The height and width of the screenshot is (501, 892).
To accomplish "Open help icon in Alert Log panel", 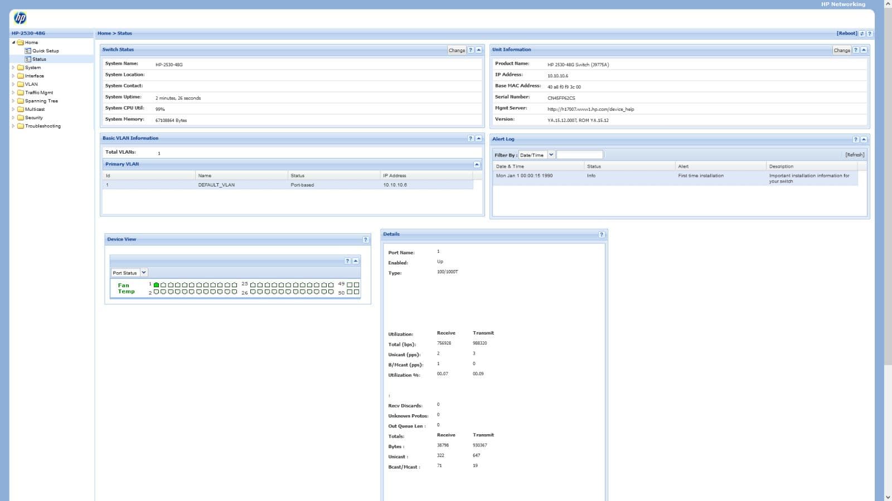I will click(856, 140).
